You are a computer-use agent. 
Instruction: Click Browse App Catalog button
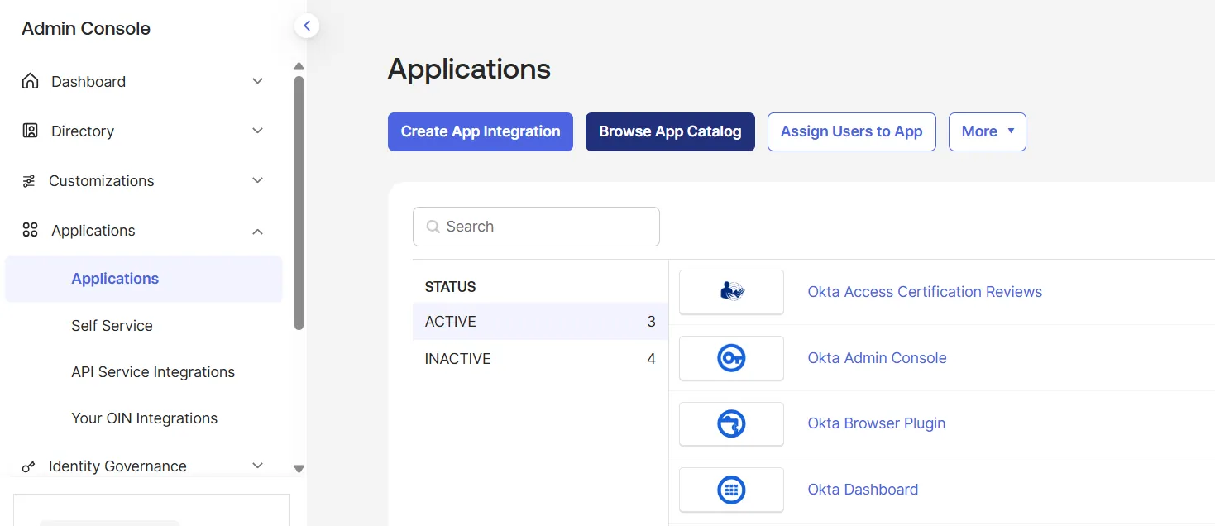coord(670,131)
